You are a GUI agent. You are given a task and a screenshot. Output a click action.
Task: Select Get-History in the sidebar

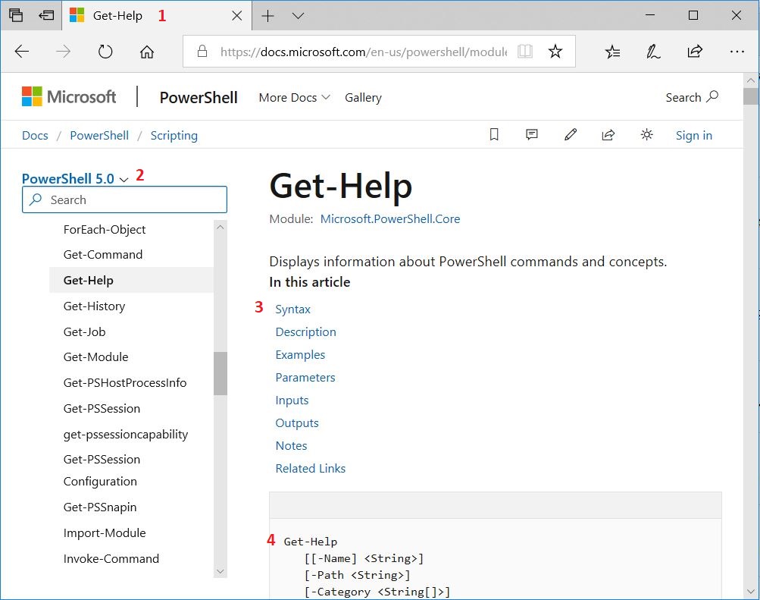point(94,306)
